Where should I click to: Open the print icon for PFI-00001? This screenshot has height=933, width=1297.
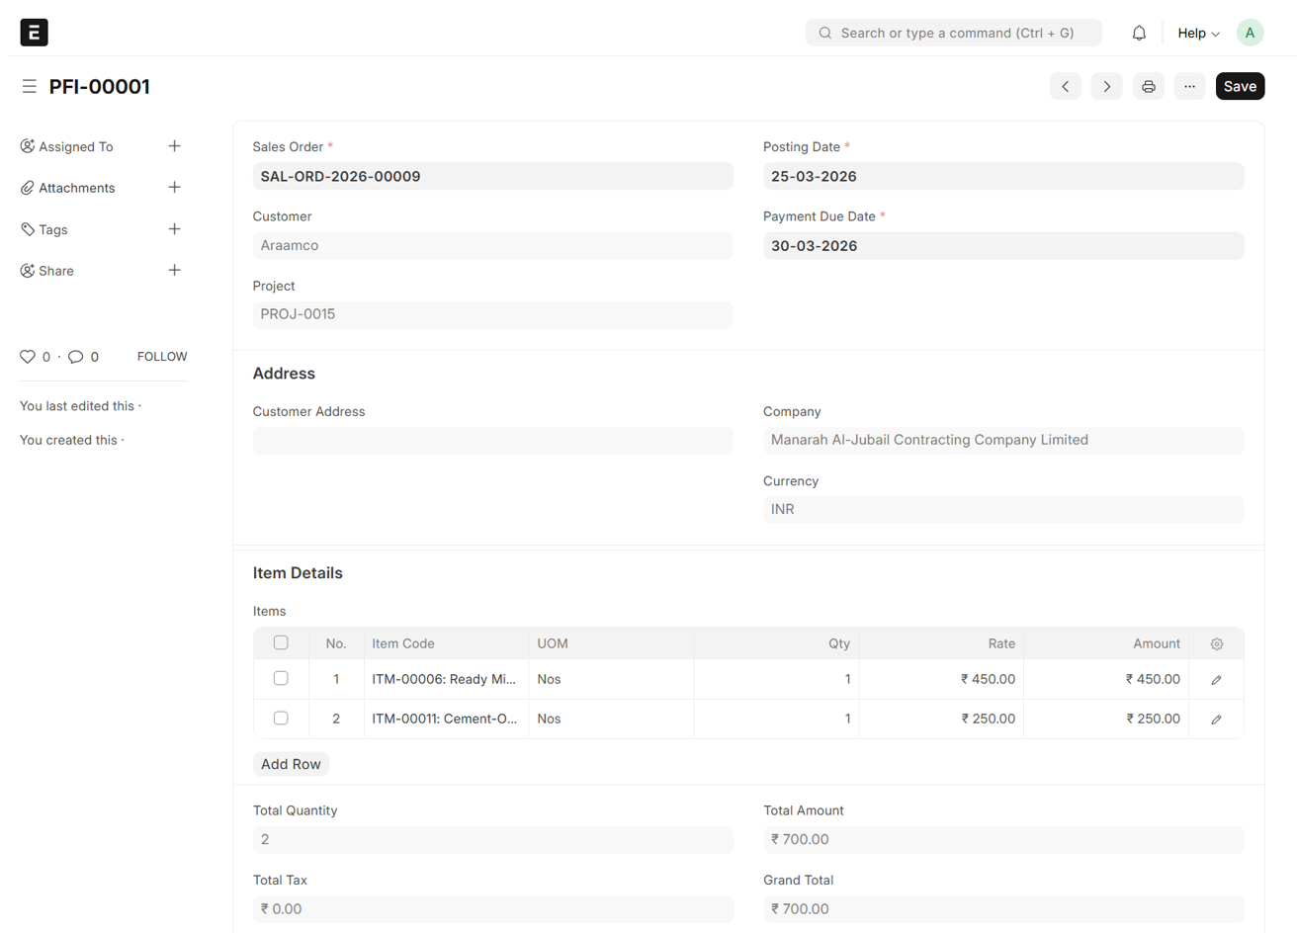click(x=1148, y=87)
